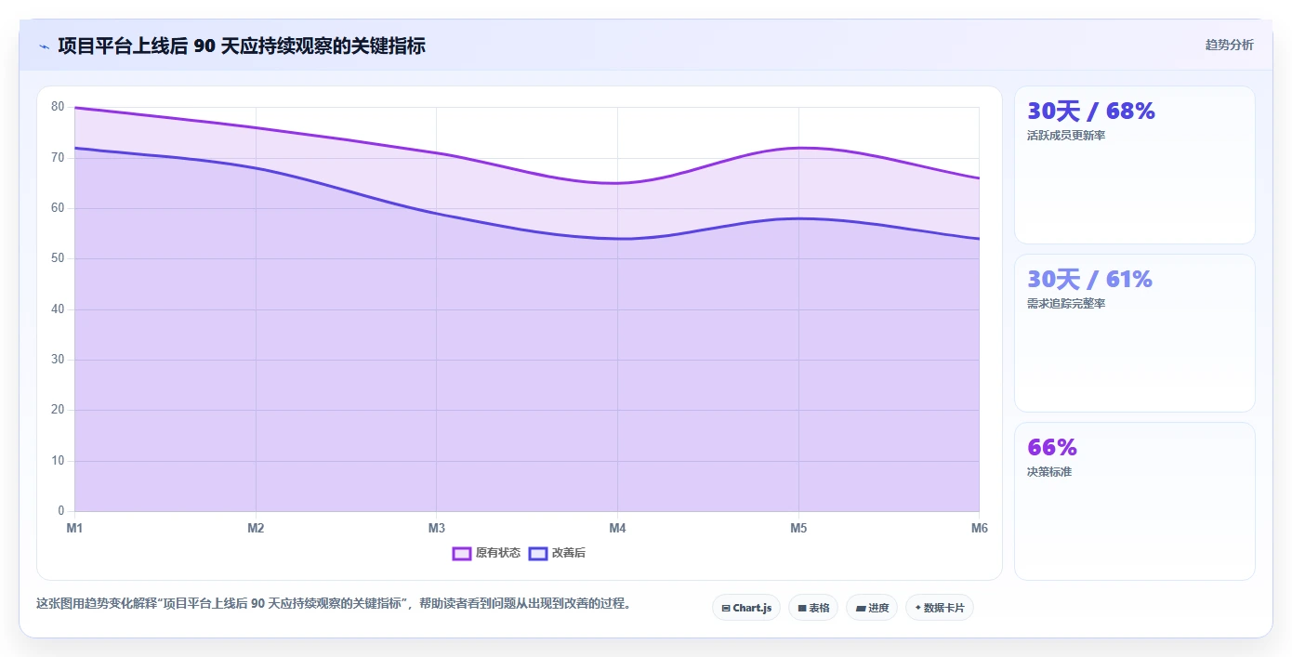Click the M3 axis label
Viewport: 1292px width, 657px height.
click(x=436, y=528)
